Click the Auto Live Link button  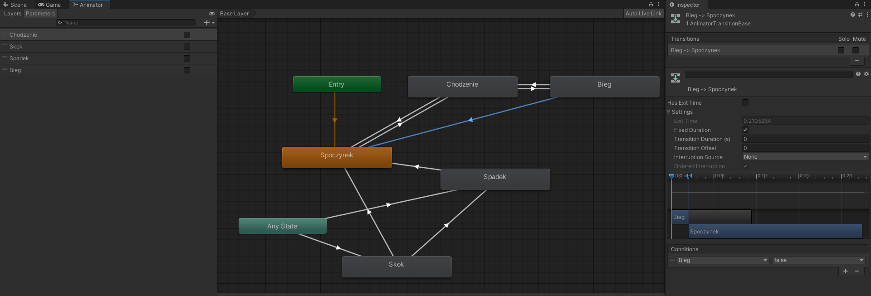pyautogui.click(x=643, y=14)
